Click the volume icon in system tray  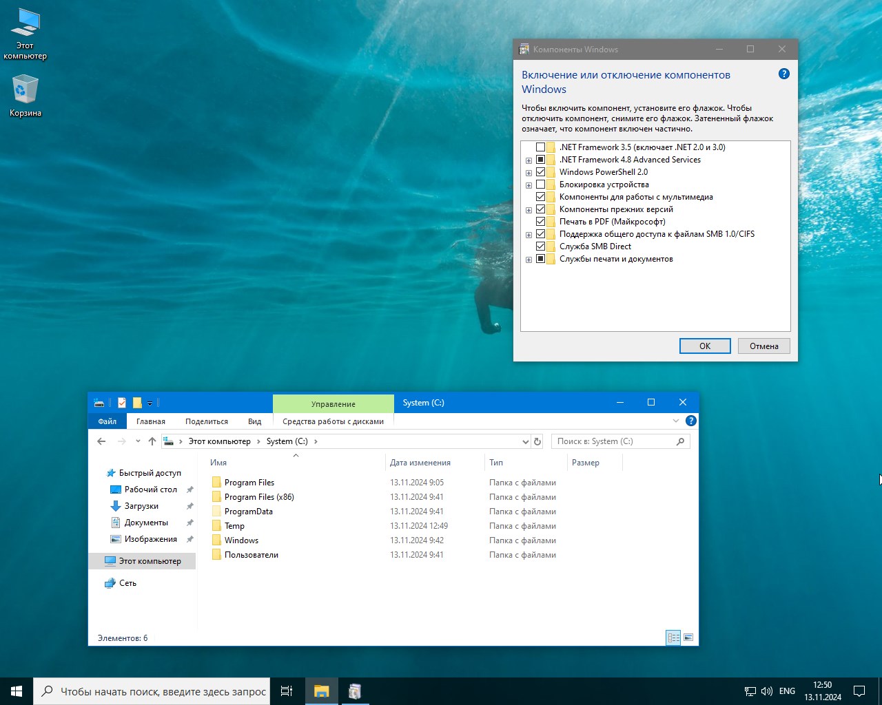pos(766,691)
